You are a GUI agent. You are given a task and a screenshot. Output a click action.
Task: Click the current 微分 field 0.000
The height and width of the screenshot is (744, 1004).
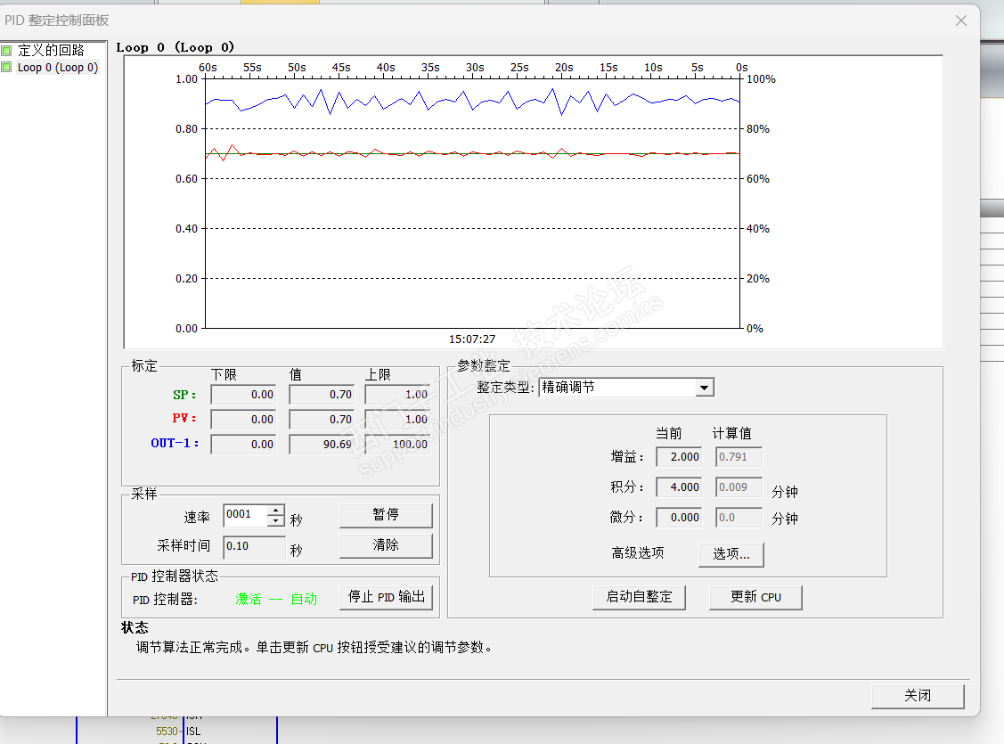pyautogui.click(x=679, y=518)
